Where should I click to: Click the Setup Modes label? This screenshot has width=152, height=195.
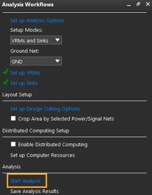(27, 30)
